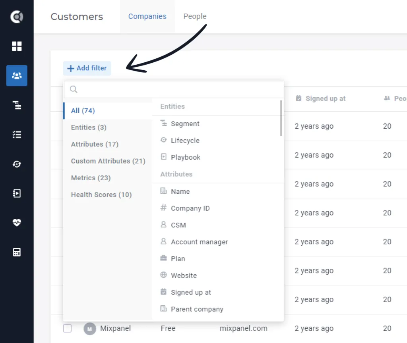Click the mixpanel.com website cell
This screenshot has width=407, height=343.
coord(244,328)
